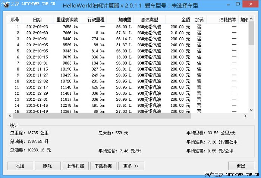Click the horizontal scrollbar left arrow
This screenshot has height=178, width=261.
(11, 116)
